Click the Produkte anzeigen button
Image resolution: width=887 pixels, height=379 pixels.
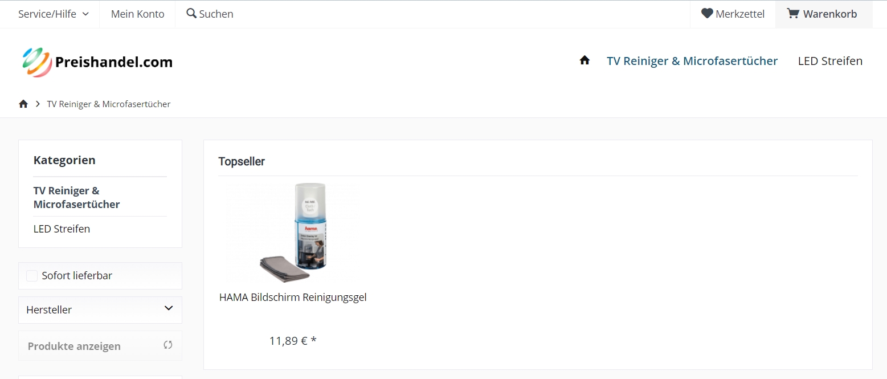pyautogui.click(x=100, y=346)
